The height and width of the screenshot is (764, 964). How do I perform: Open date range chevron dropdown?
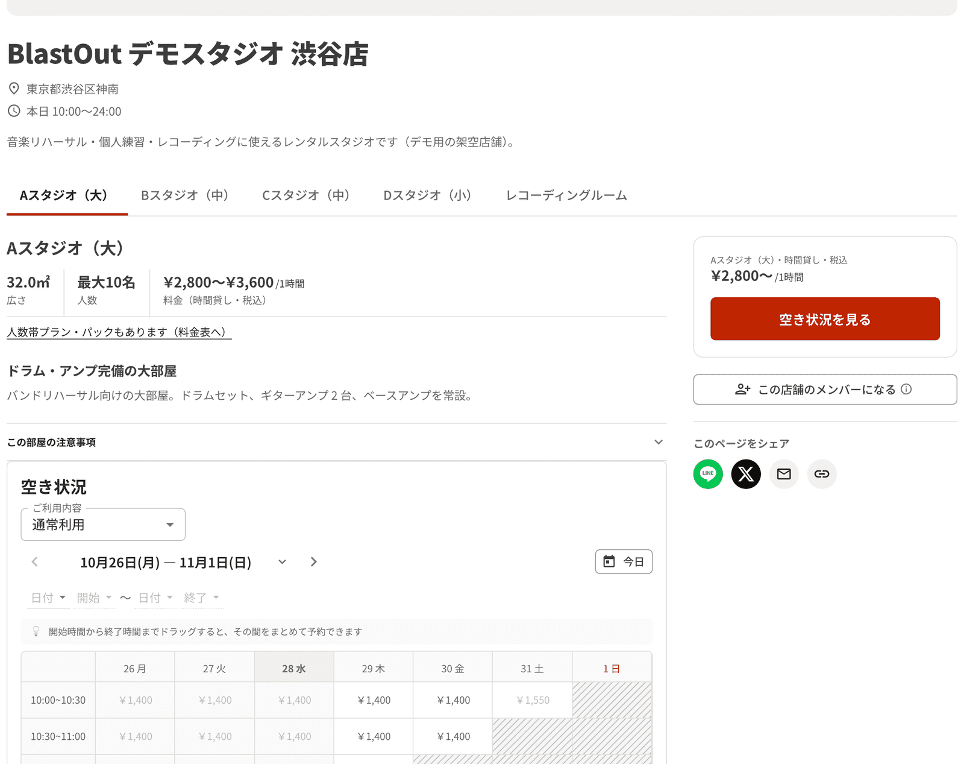[x=282, y=562]
